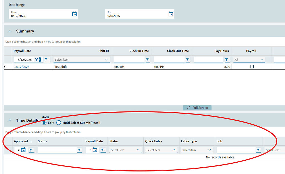
Task: Open the Payroll All filter dropdown
Action: [x=249, y=59]
